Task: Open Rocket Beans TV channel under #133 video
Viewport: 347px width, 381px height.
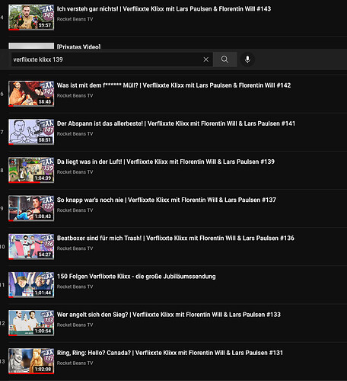Action: [x=75, y=325]
